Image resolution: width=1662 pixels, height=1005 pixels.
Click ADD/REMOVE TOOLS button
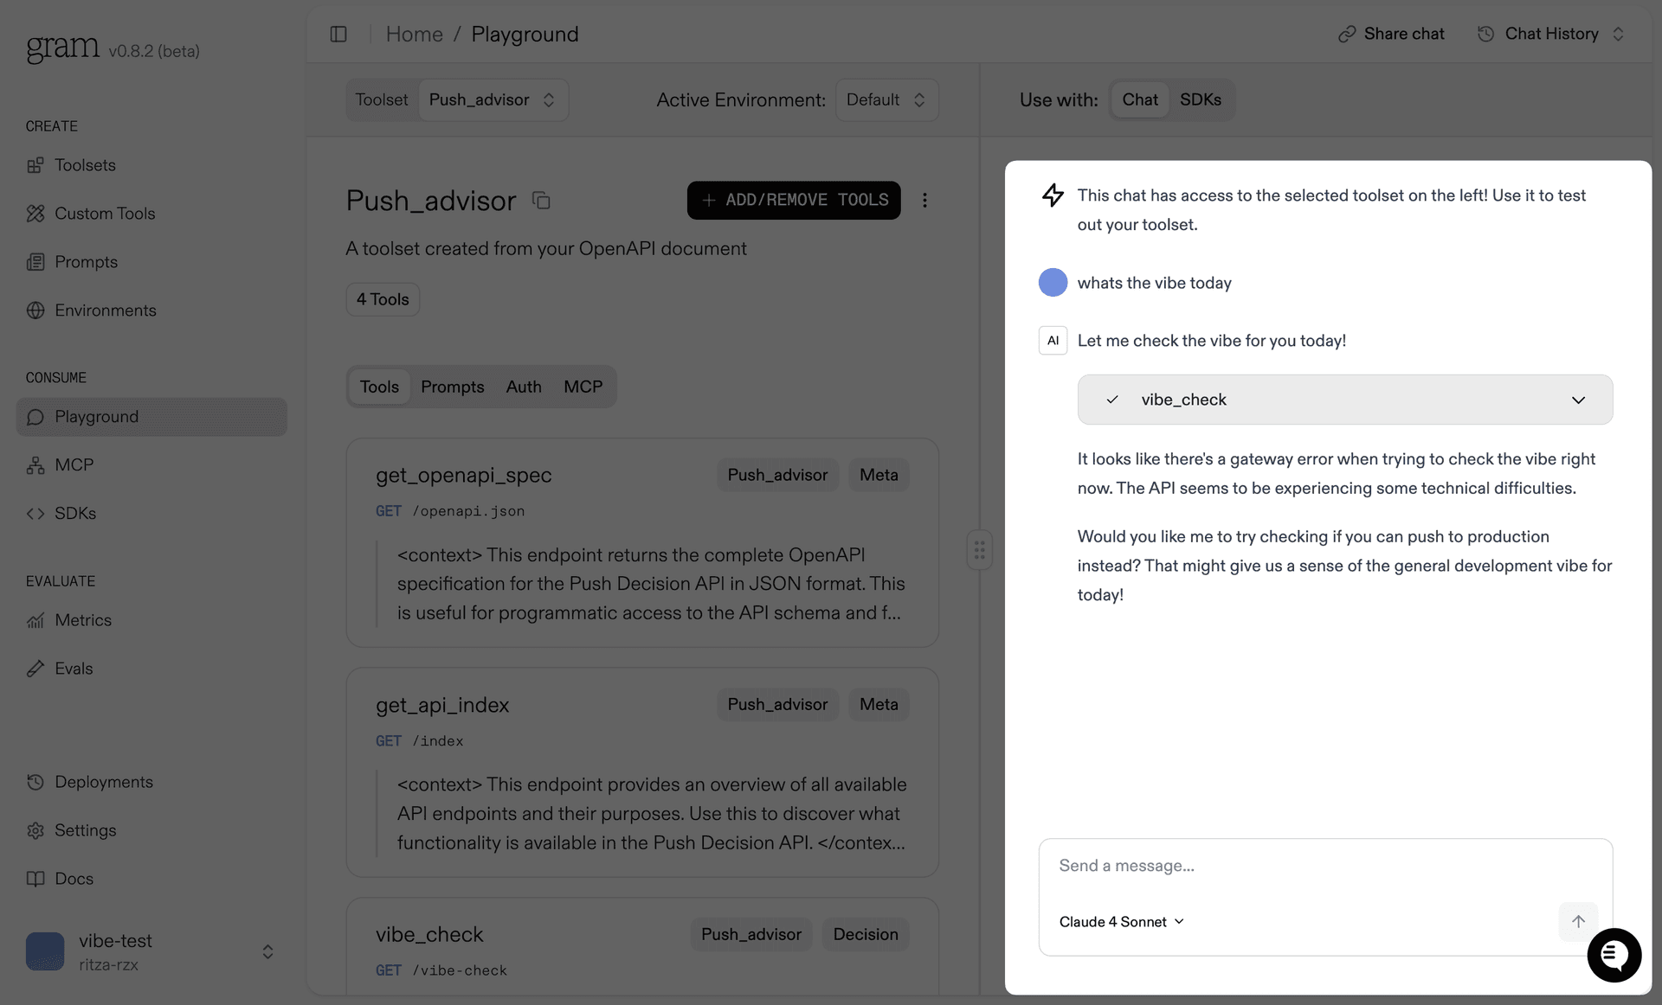(793, 201)
